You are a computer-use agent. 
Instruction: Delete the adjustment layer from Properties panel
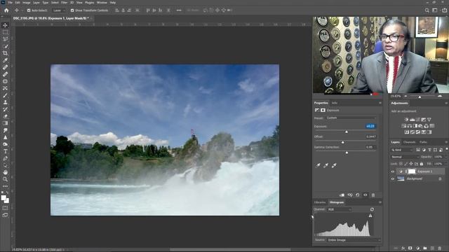[x=373, y=195]
